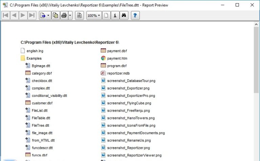Viewport: 260px width, 161px height.
Task: Select text 'screenshot_Reportizer.png'
Action: [x=129, y=148]
